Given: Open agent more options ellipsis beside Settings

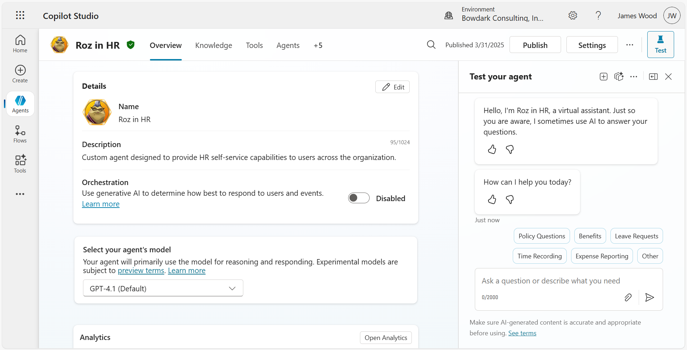Looking at the screenshot, I should 630,45.
